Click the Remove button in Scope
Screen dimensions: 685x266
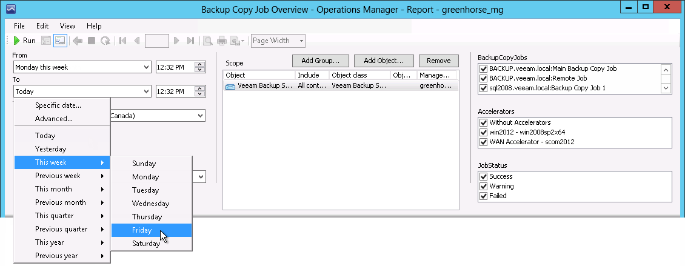coord(439,61)
